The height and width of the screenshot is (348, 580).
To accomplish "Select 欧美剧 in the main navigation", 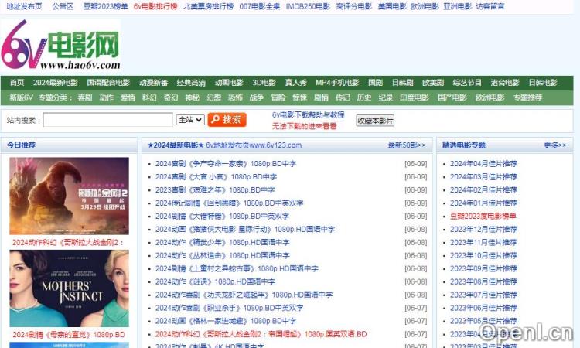I will 433,83.
